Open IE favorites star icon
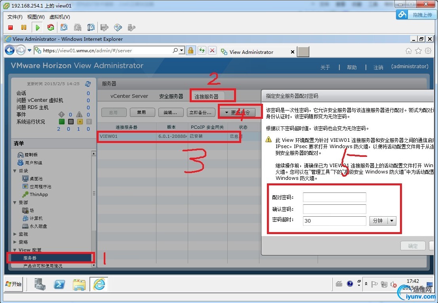The width and height of the screenshot is (438, 303). point(418,51)
